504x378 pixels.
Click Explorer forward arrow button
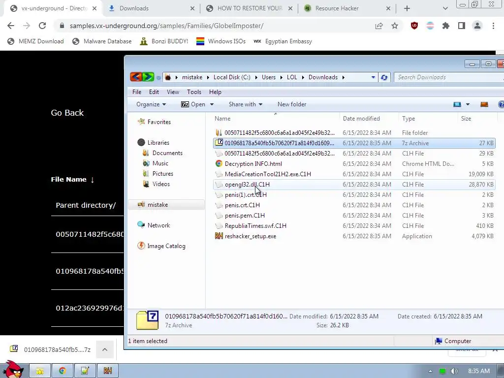148,77
